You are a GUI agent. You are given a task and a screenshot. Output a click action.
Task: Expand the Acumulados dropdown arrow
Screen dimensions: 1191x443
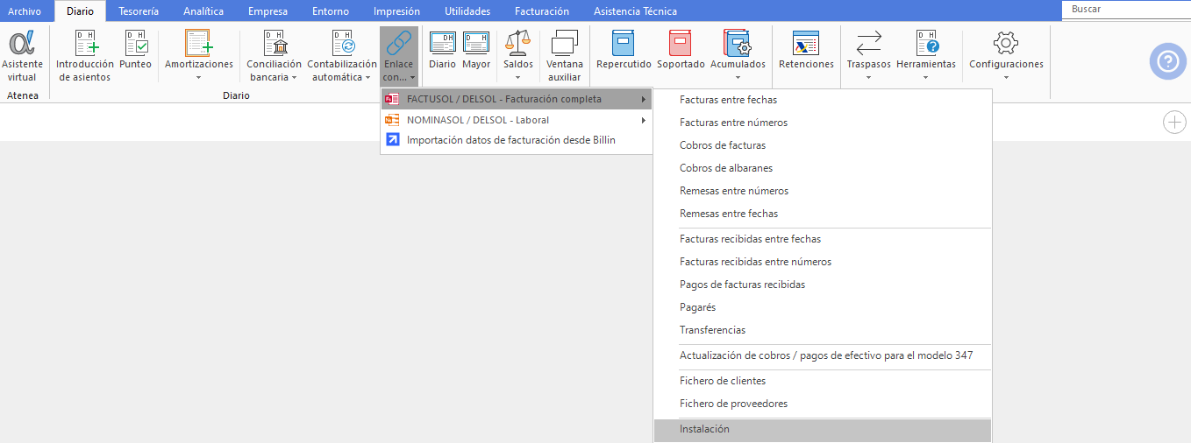tap(738, 78)
